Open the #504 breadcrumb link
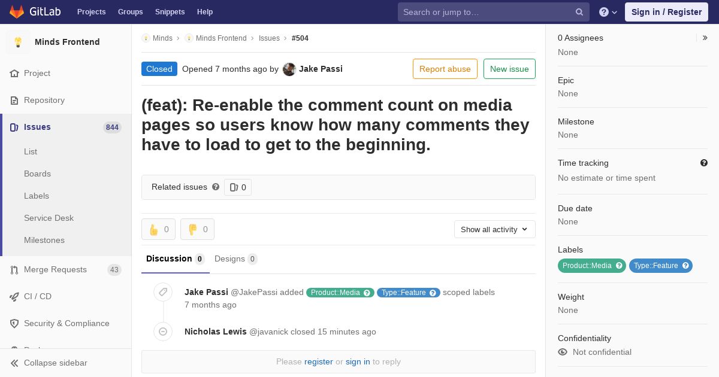719x377 pixels. (x=300, y=38)
